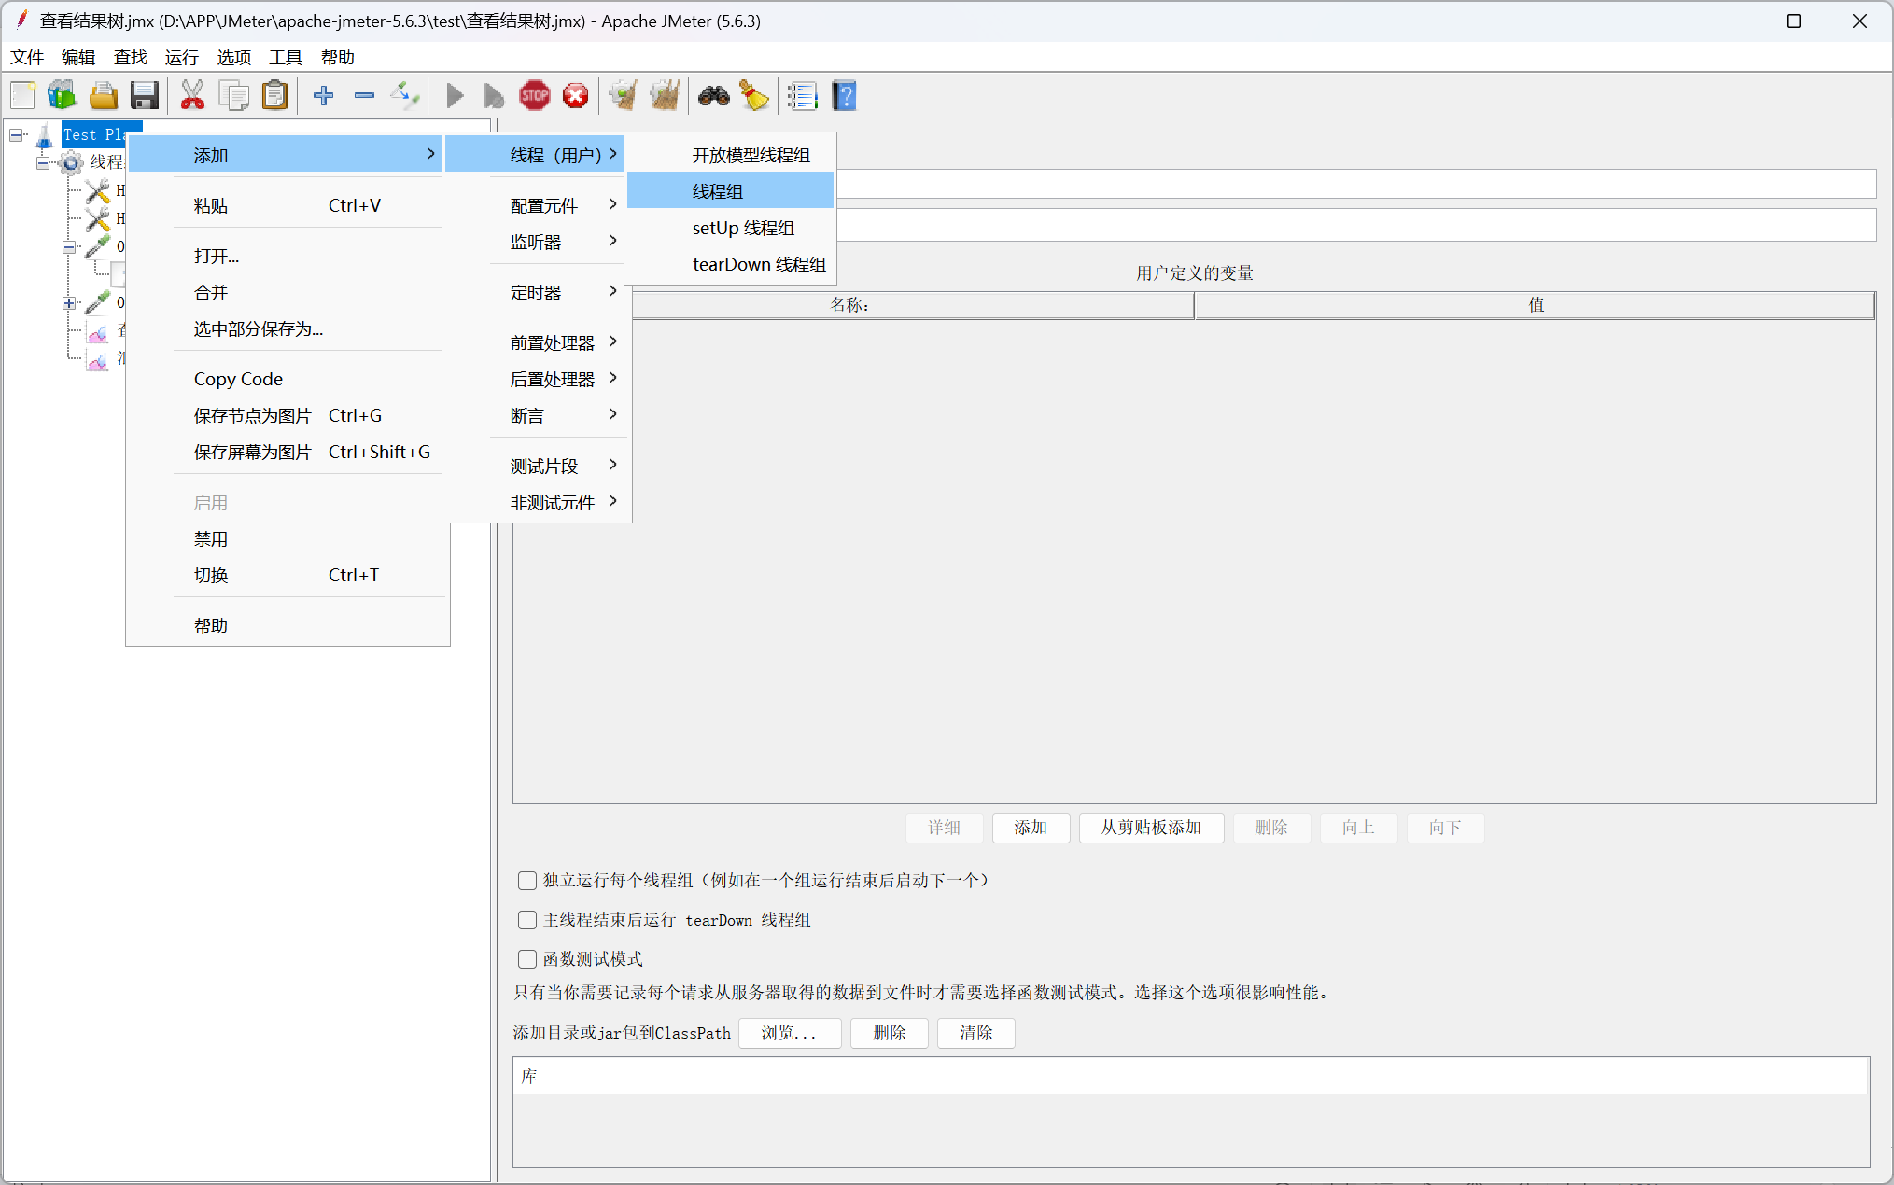The width and height of the screenshot is (1894, 1185).
Task: Click the Function helper list icon
Action: tap(802, 95)
